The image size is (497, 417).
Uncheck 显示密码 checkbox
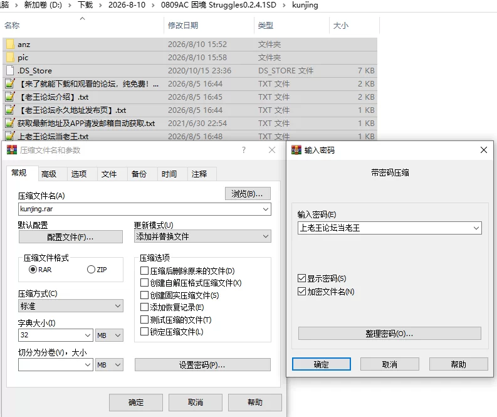[x=301, y=278]
